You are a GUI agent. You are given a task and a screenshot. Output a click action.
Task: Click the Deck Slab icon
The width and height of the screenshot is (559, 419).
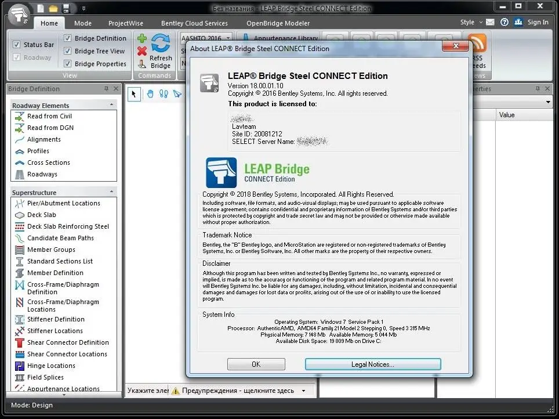click(x=20, y=215)
